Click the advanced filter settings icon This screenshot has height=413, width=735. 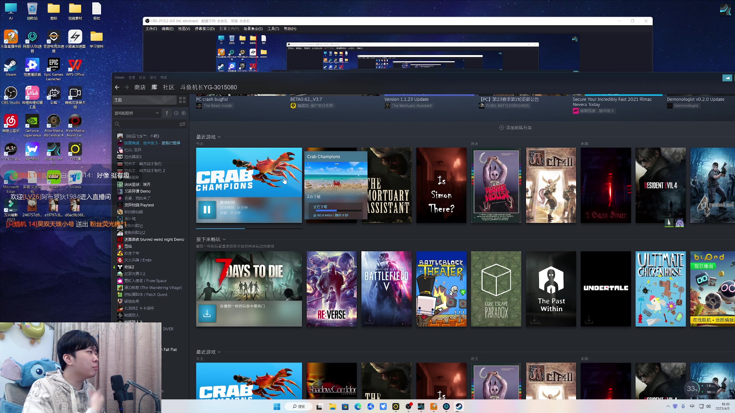pyautogui.click(x=182, y=124)
